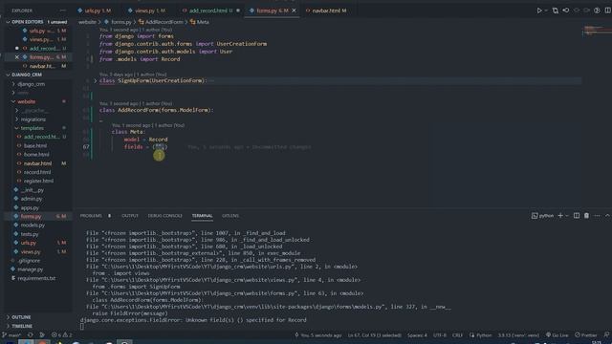The height and width of the screenshot is (344, 612).
Task: Click Synchronize Changes icon in status bar
Action: (30, 335)
